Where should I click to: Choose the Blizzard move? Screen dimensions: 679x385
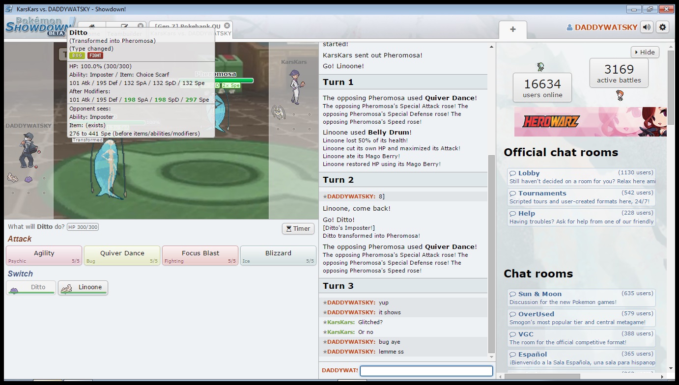(278, 255)
